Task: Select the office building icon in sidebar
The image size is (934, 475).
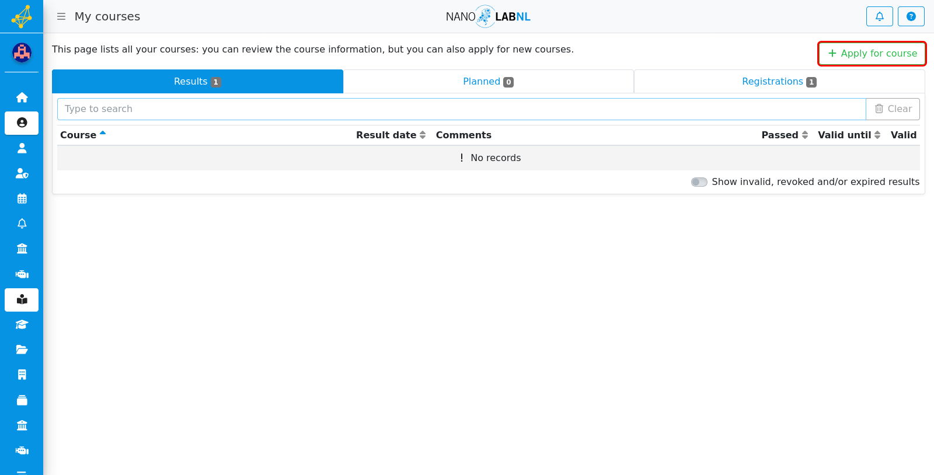Action: 22,375
